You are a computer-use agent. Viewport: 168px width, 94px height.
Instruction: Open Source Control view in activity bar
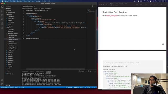[2, 15]
